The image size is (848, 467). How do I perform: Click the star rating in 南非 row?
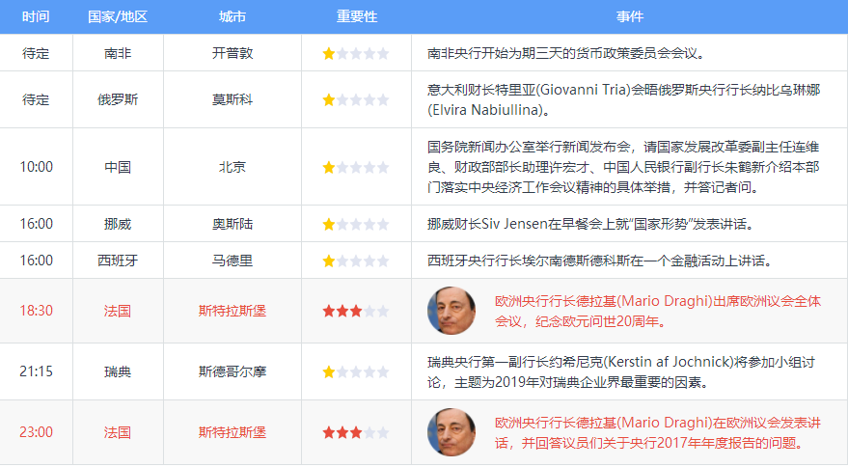(355, 54)
